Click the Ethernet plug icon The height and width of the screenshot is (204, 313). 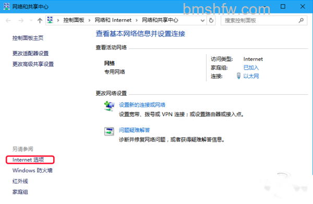(238, 76)
